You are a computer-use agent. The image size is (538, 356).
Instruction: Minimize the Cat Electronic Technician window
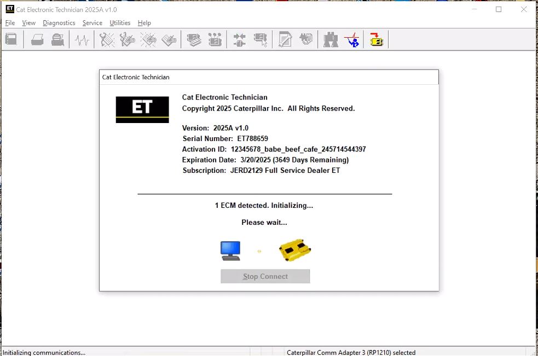pos(474,9)
